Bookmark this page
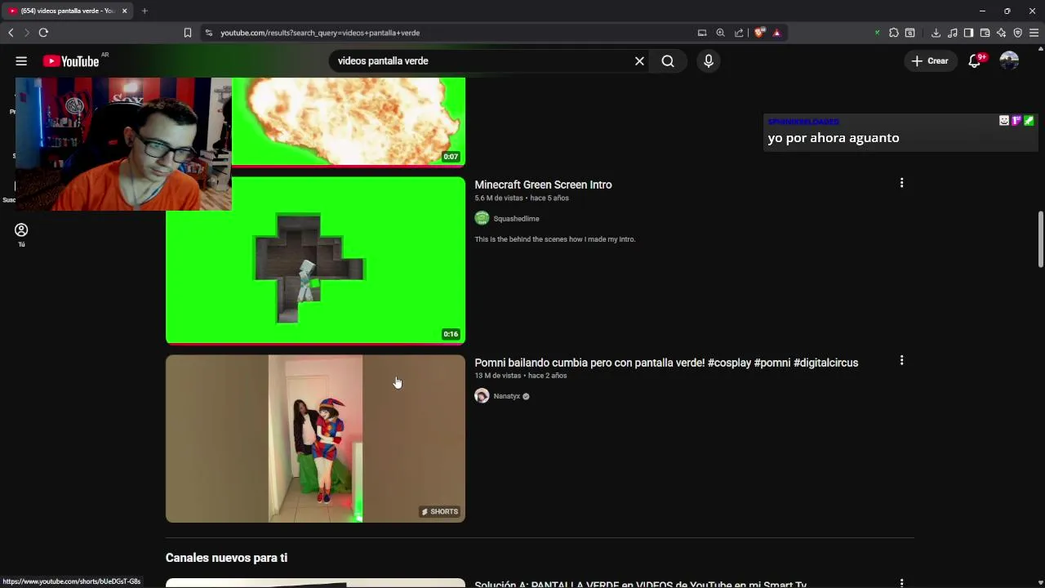 click(x=187, y=33)
